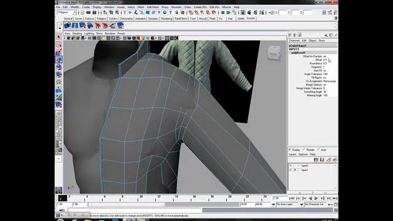This screenshot has height=221, width=393.
Task: Click the Offset As Fraction 'on' value
Action: (325, 56)
